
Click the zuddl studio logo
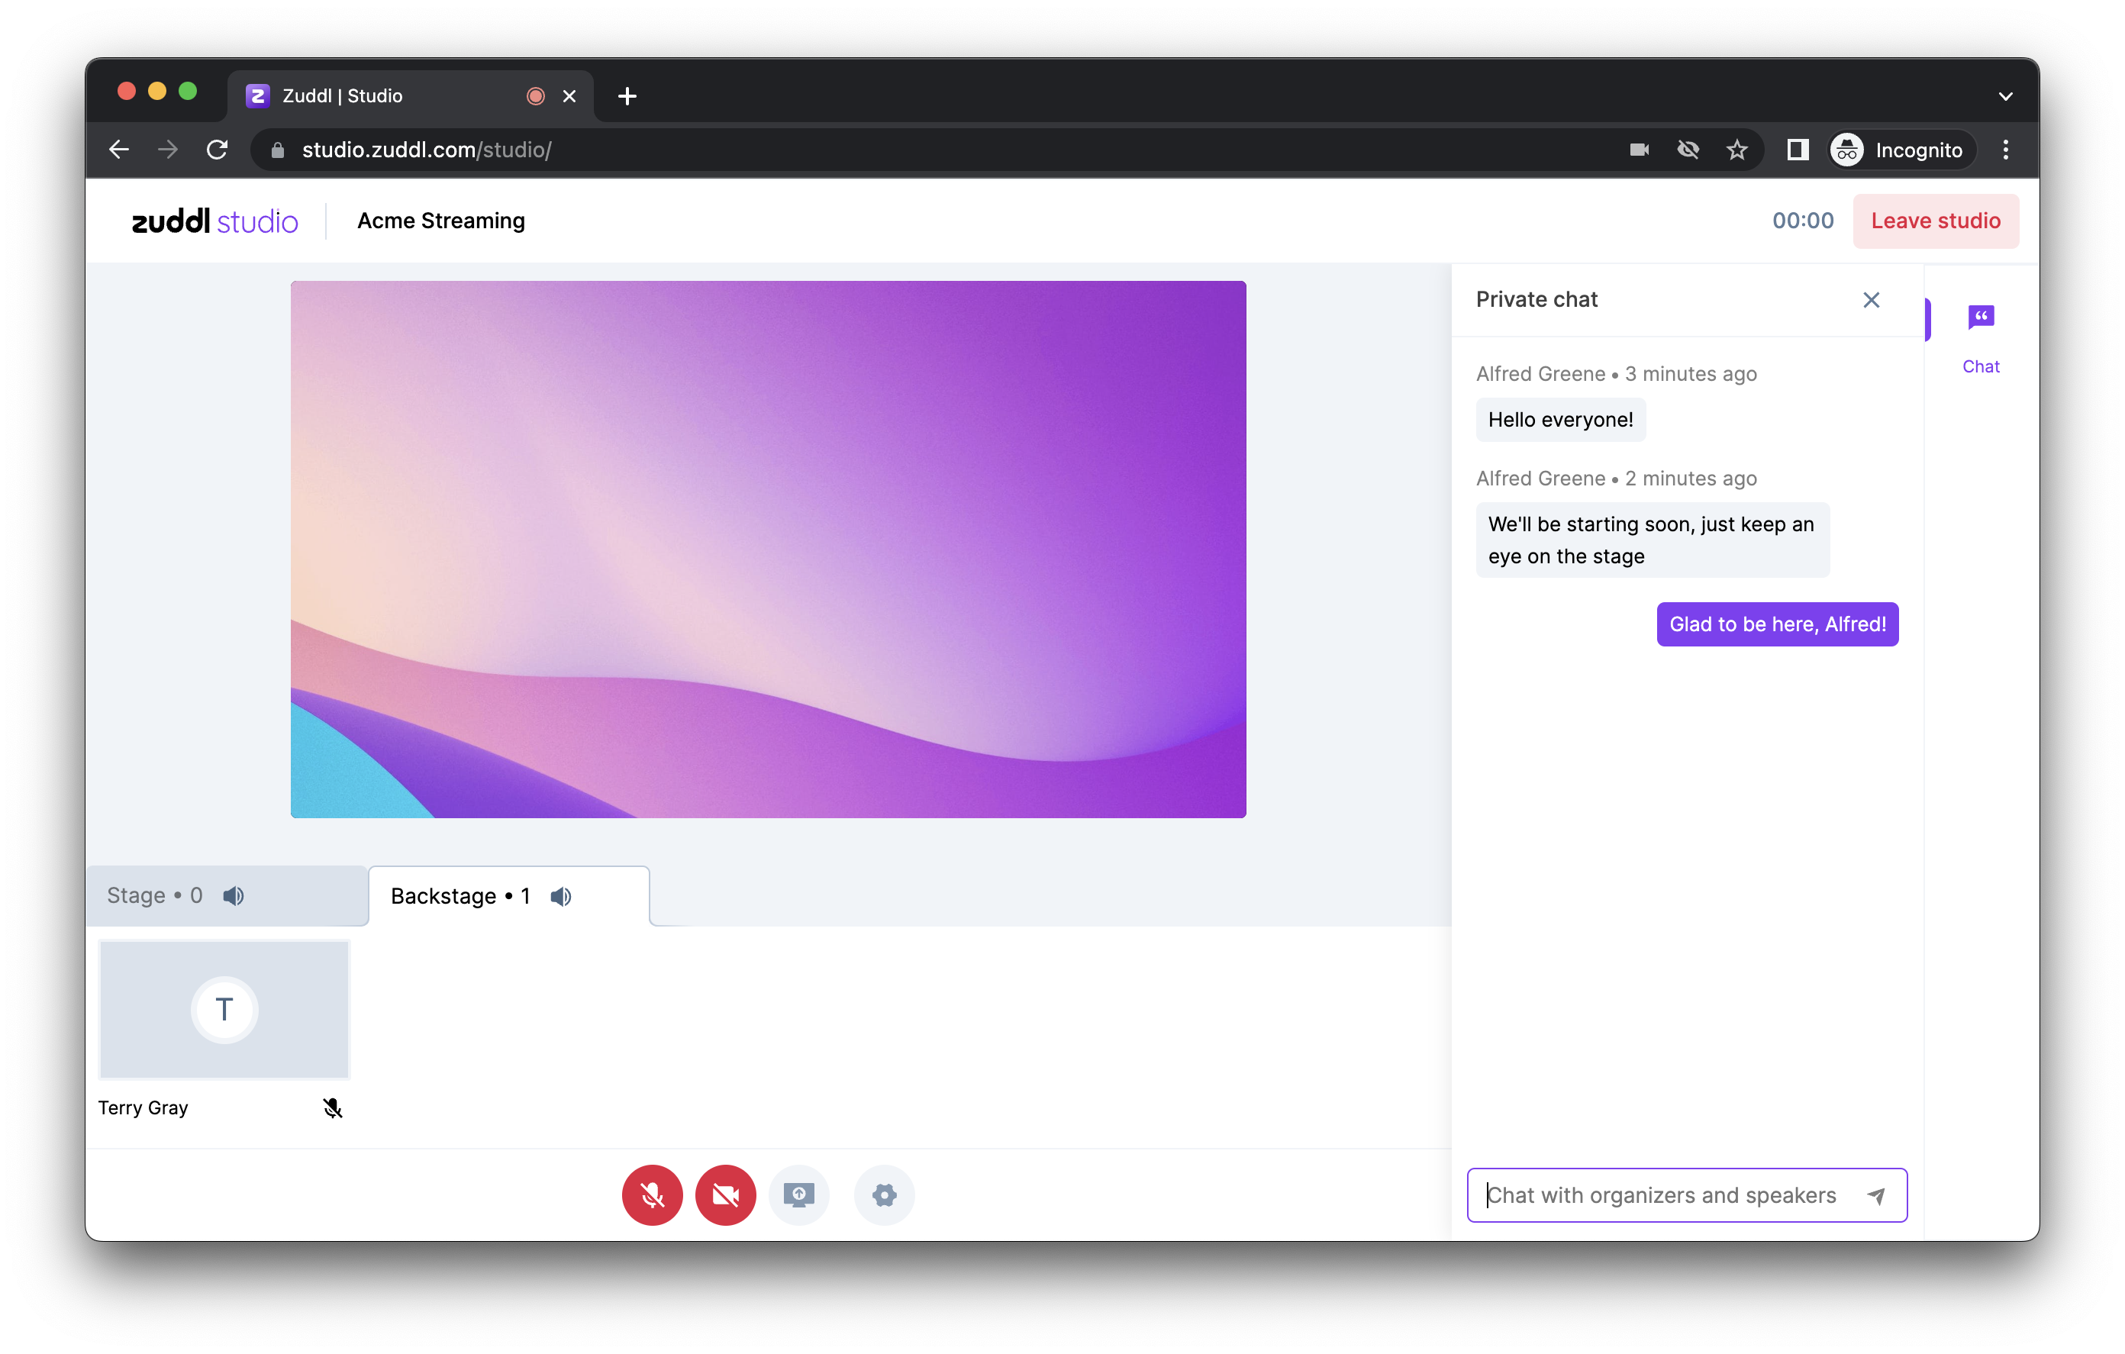tap(214, 221)
